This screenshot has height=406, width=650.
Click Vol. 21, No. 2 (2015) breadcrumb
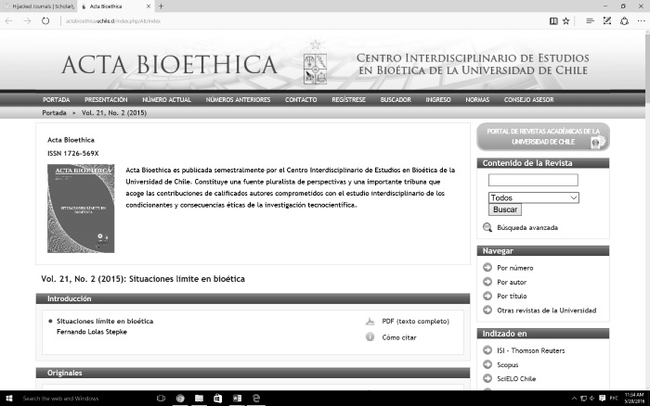(114, 113)
